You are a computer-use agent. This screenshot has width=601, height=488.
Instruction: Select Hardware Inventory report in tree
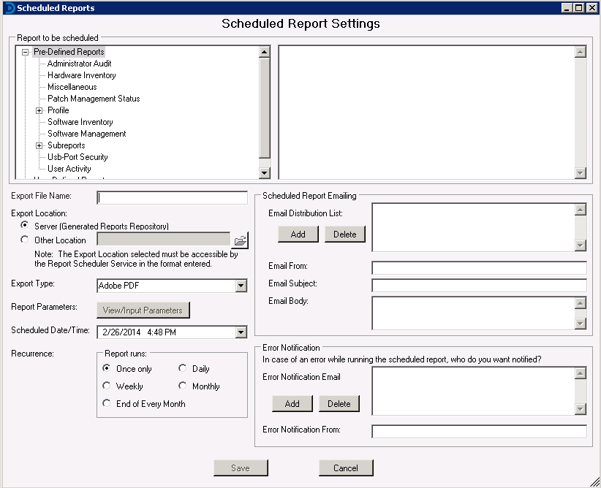point(81,75)
